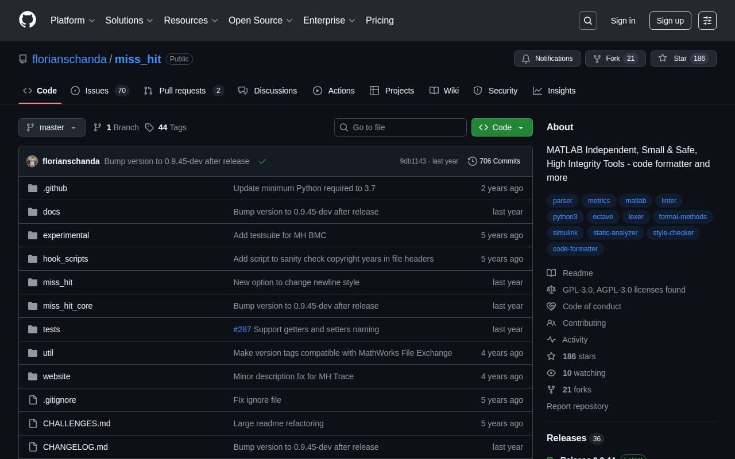
Task: Expand the Platform menu
Action: pos(72,21)
